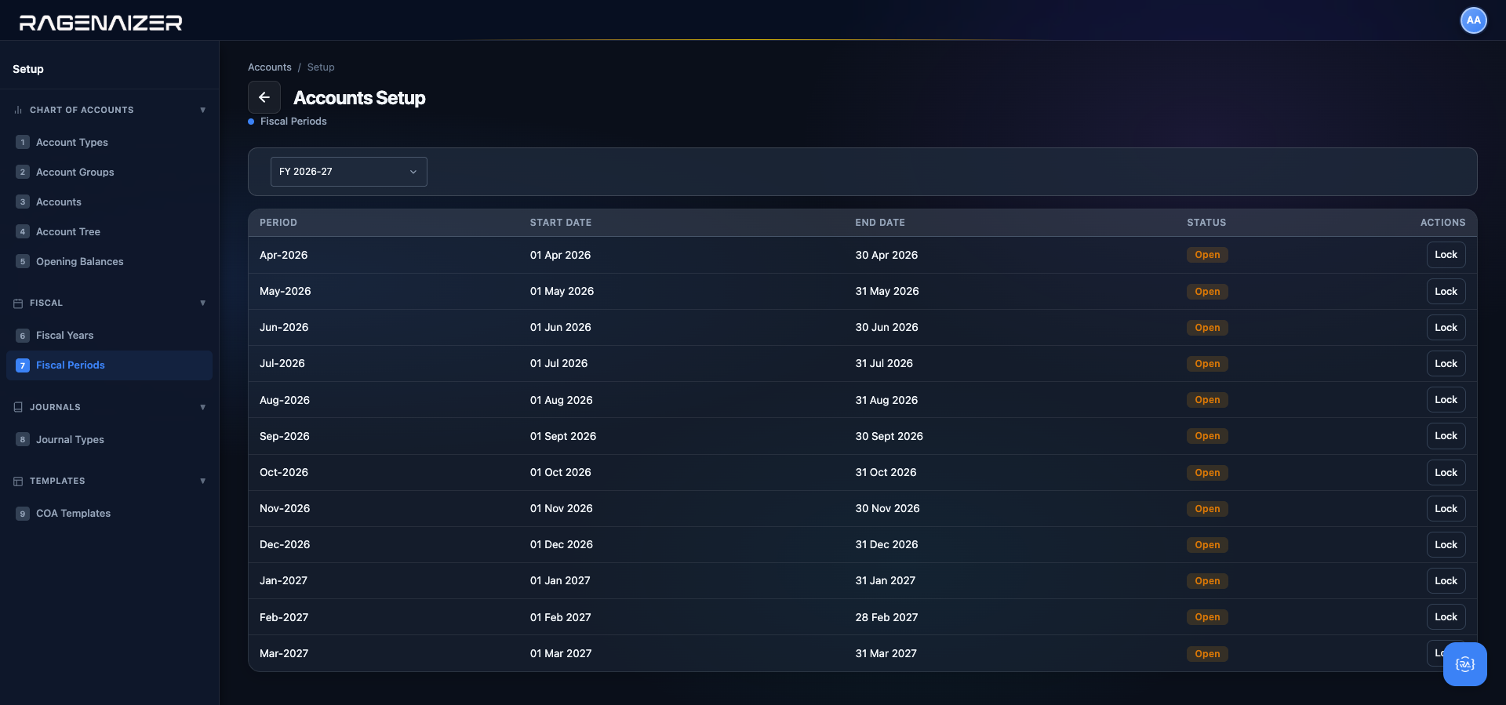
Task: Click the Chart of Accounts bar-chart icon
Action: (x=18, y=111)
